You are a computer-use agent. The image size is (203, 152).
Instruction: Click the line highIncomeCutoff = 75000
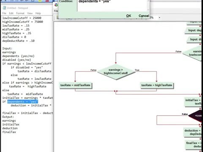tap(22, 22)
